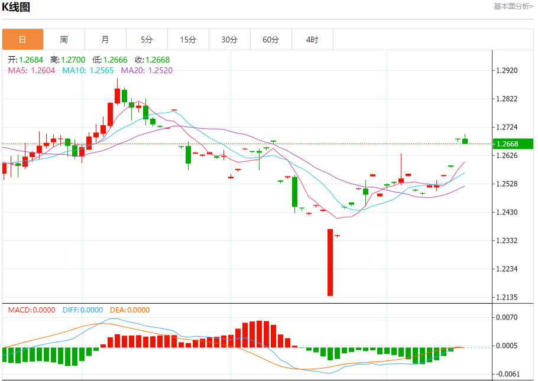This screenshot has width=538, height=381.
Task: Click the MA20: 1.2520 legend
Action: 147,70
